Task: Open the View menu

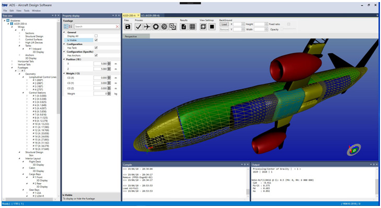Action: coord(19,10)
